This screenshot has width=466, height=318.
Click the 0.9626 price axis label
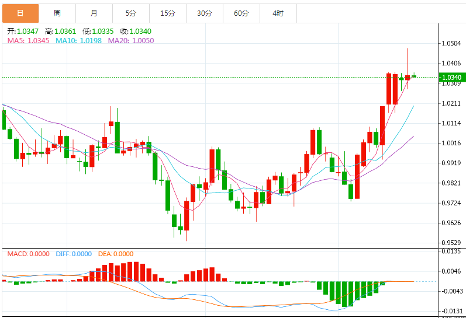tap(451, 223)
